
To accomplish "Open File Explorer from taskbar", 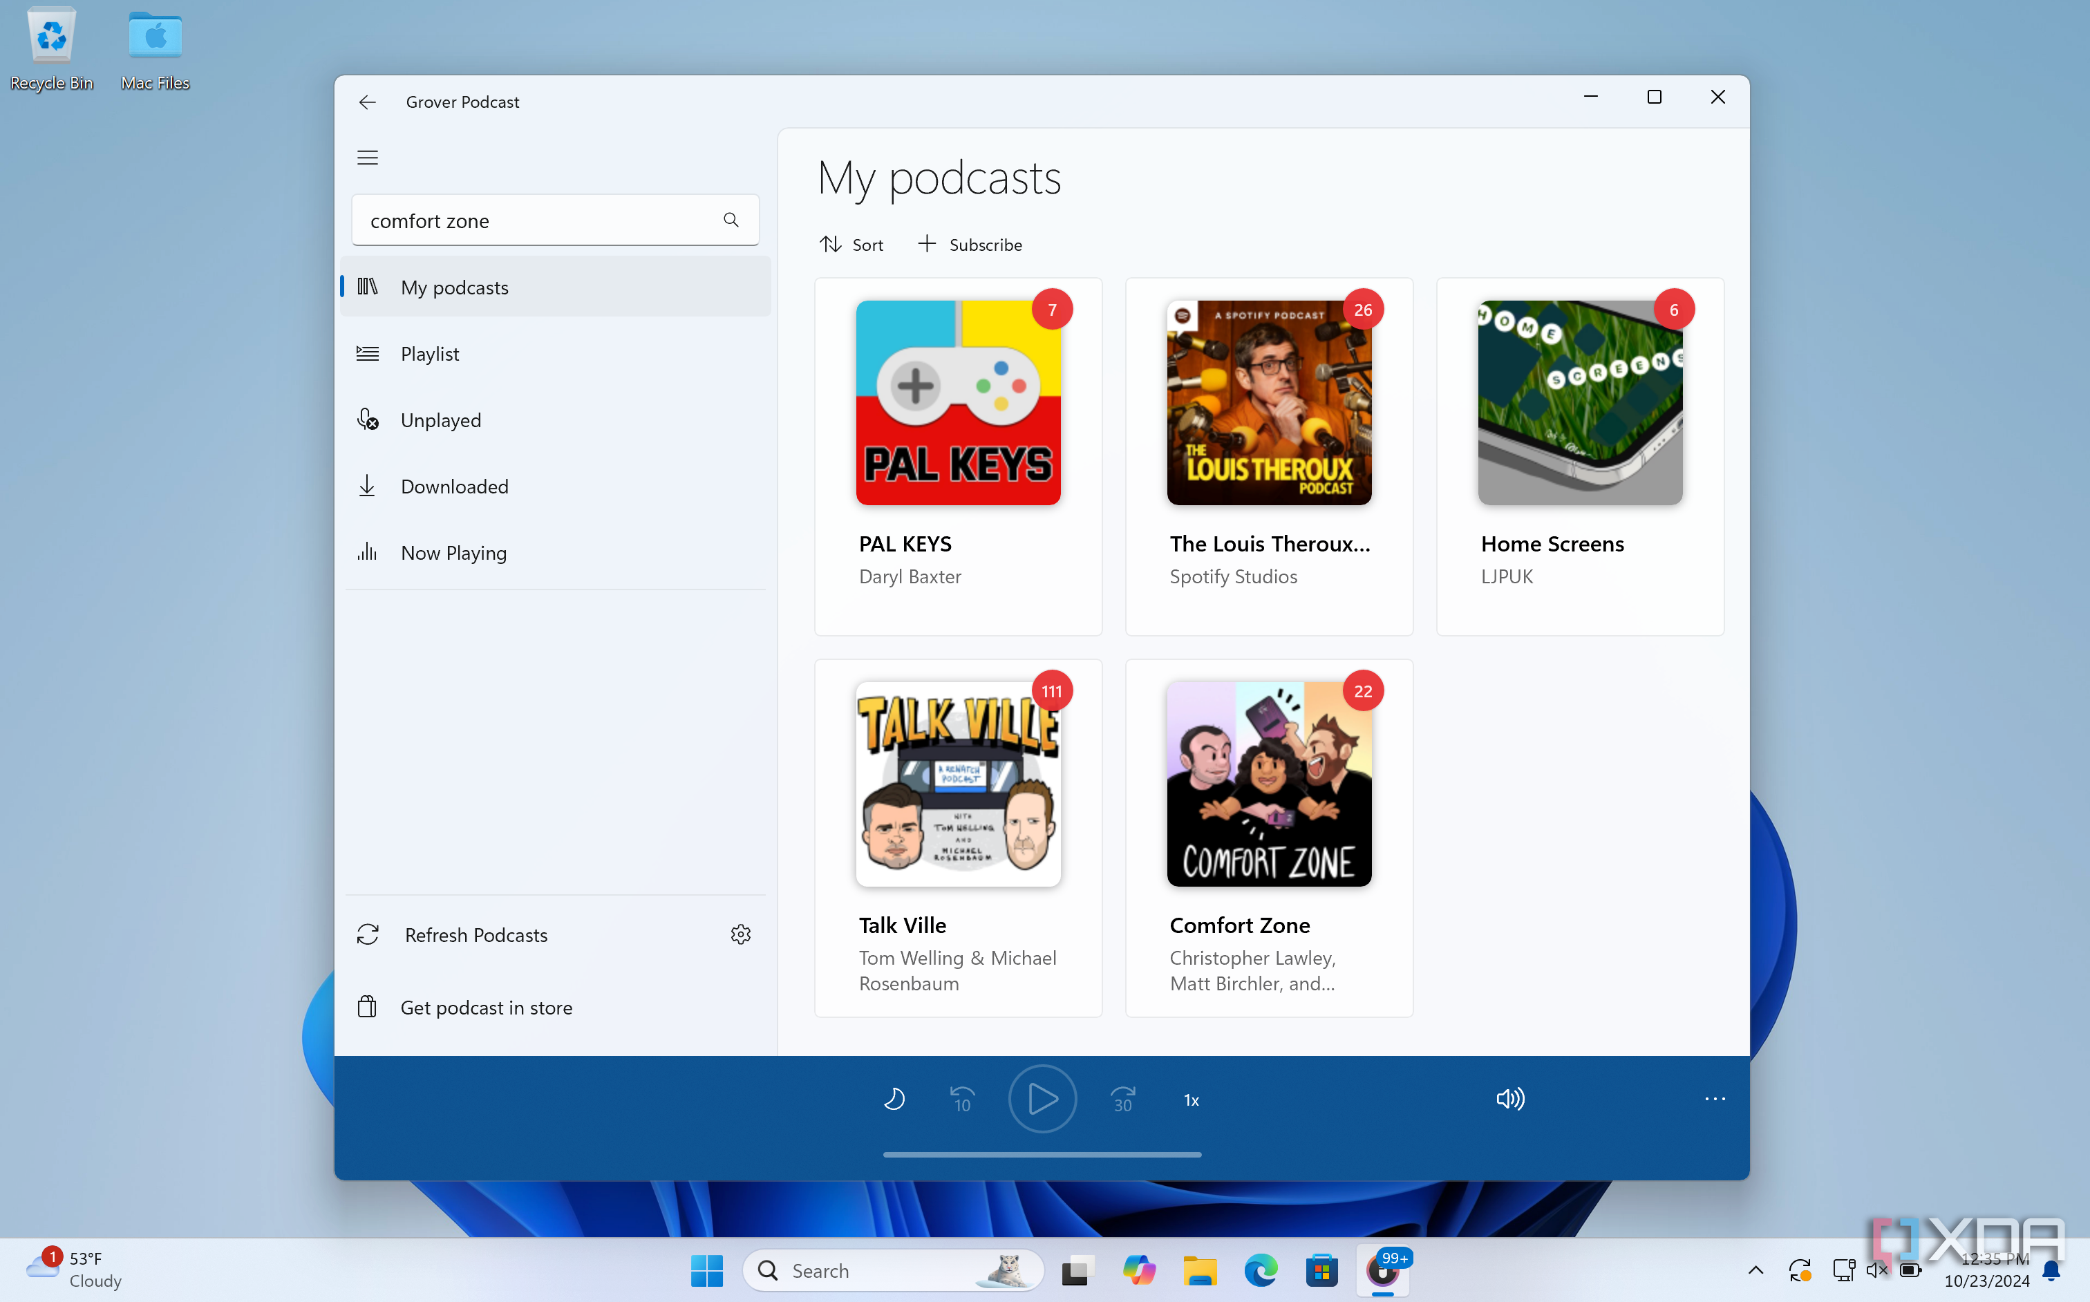I will (x=1200, y=1270).
